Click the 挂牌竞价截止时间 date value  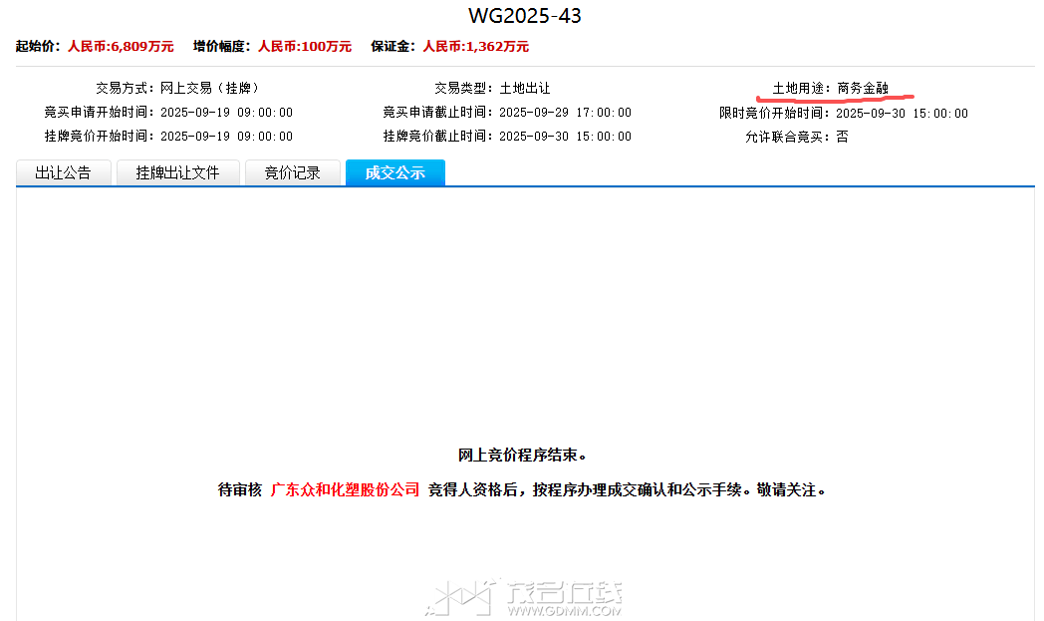click(565, 137)
